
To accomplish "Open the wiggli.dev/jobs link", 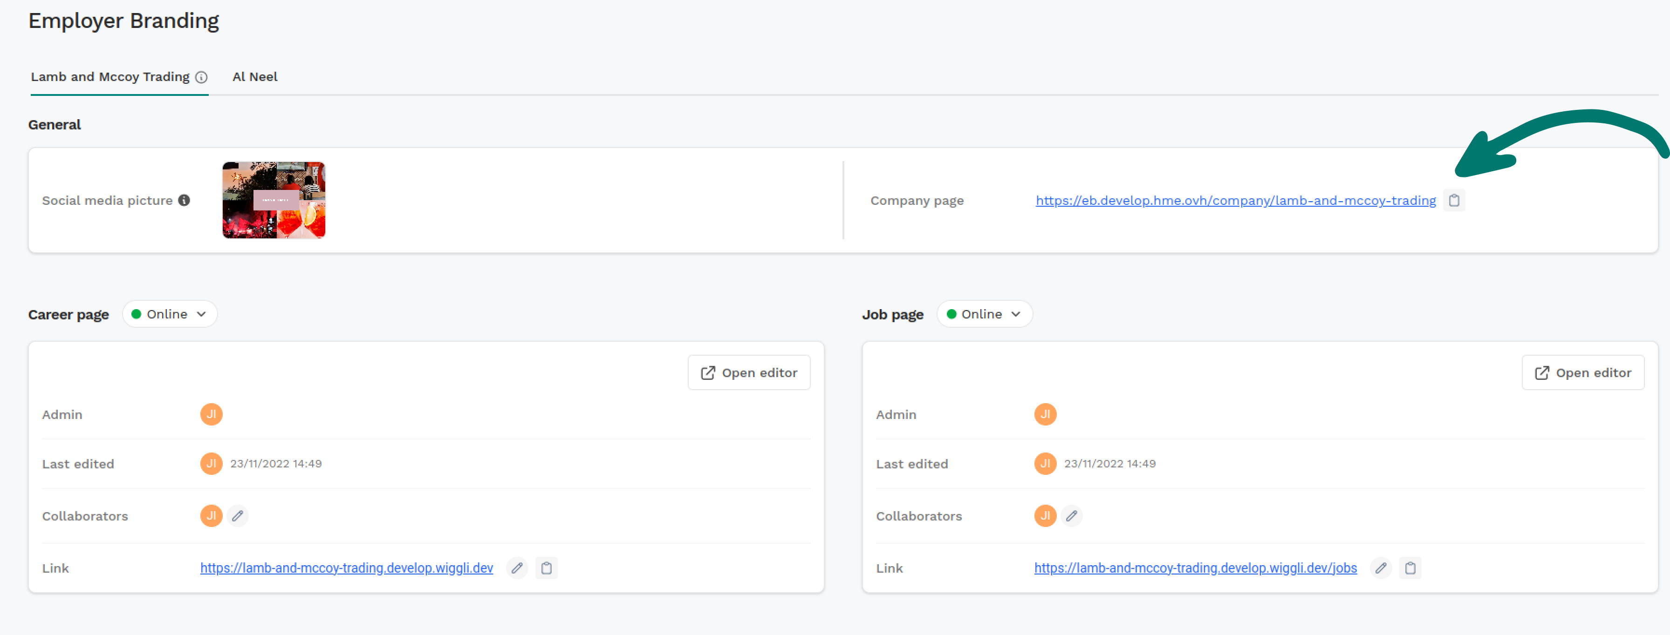I will coord(1196,568).
